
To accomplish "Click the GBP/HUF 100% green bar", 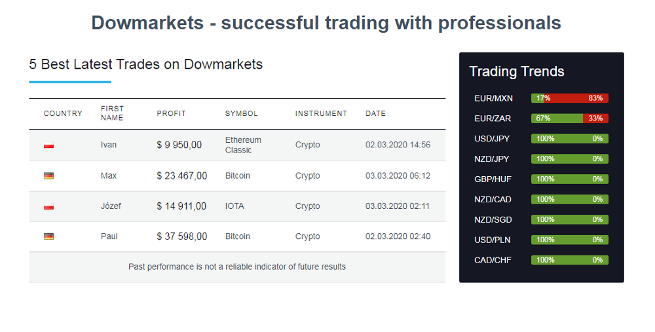I will (x=569, y=179).
